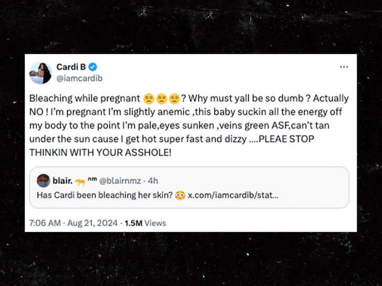Screen dimensions: 382x286
Task: Click the 4h timestamp on quoted tweet
Action: (153, 181)
